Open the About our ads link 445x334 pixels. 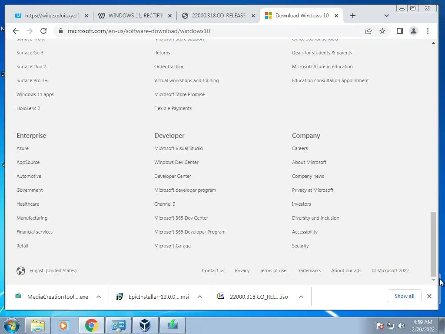[x=346, y=271]
